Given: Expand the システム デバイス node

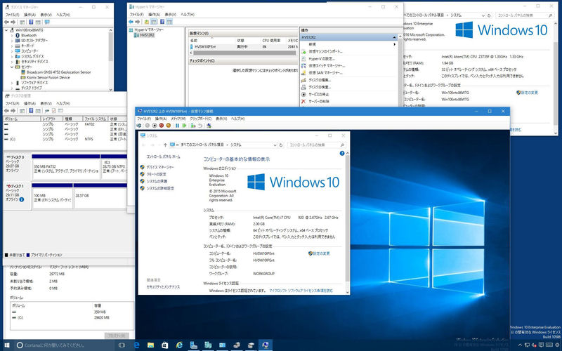Looking at the screenshot, I should [12, 57].
